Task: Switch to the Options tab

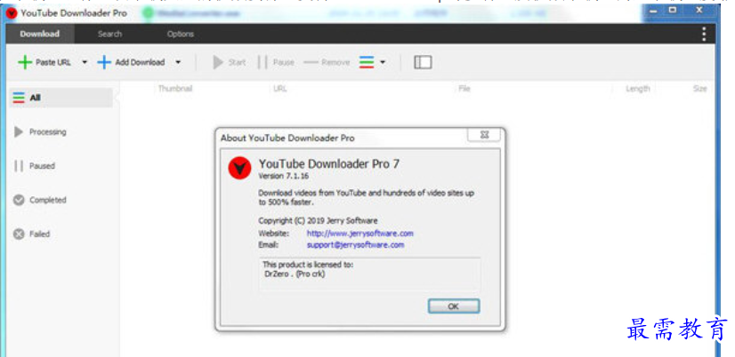Action: click(x=181, y=34)
